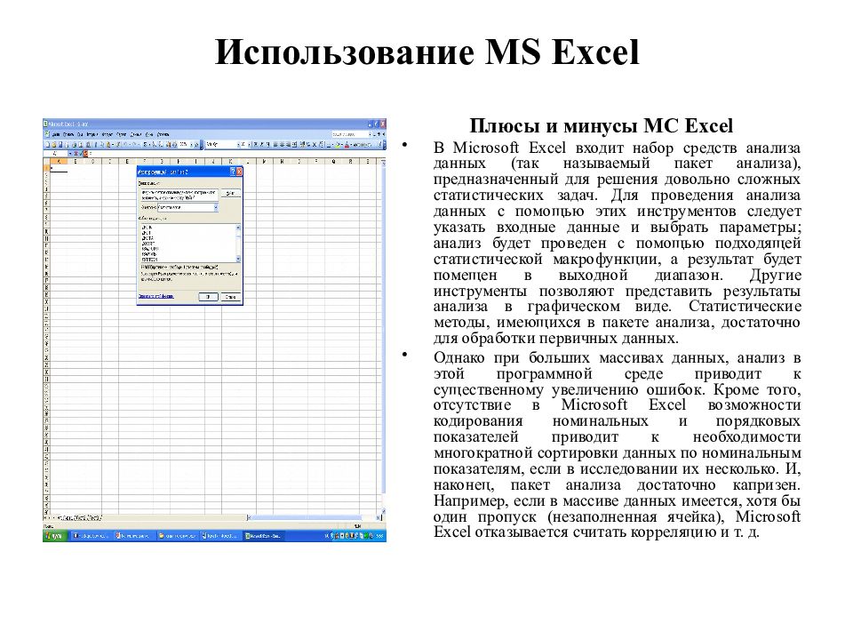Toggle Italic (К) formatting in Excel toolbar
This screenshot has height=640, width=853.
(x=261, y=144)
